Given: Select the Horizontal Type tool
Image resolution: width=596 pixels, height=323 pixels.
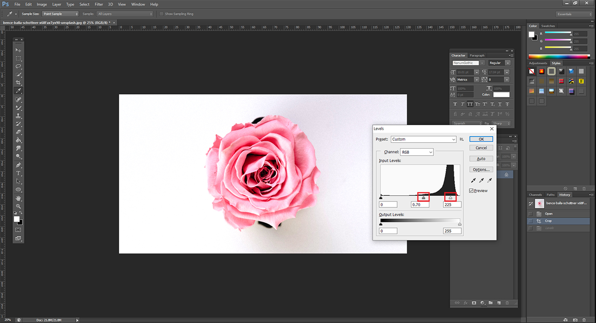Looking at the screenshot, I should coord(19,173).
